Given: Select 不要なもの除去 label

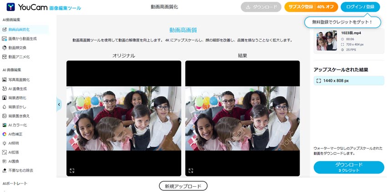Looking at the screenshot, I should 21,170.
